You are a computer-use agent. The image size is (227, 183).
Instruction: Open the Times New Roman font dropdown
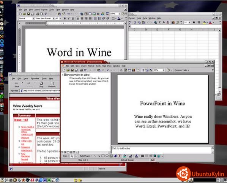coord(53,19)
